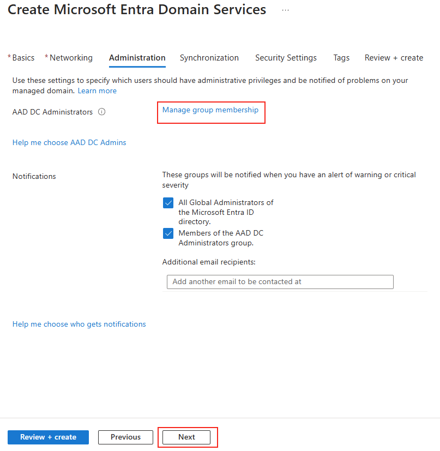Click the Additional email recipients label
The width and height of the screenshot is (440, 451).
tap(209, 262)
